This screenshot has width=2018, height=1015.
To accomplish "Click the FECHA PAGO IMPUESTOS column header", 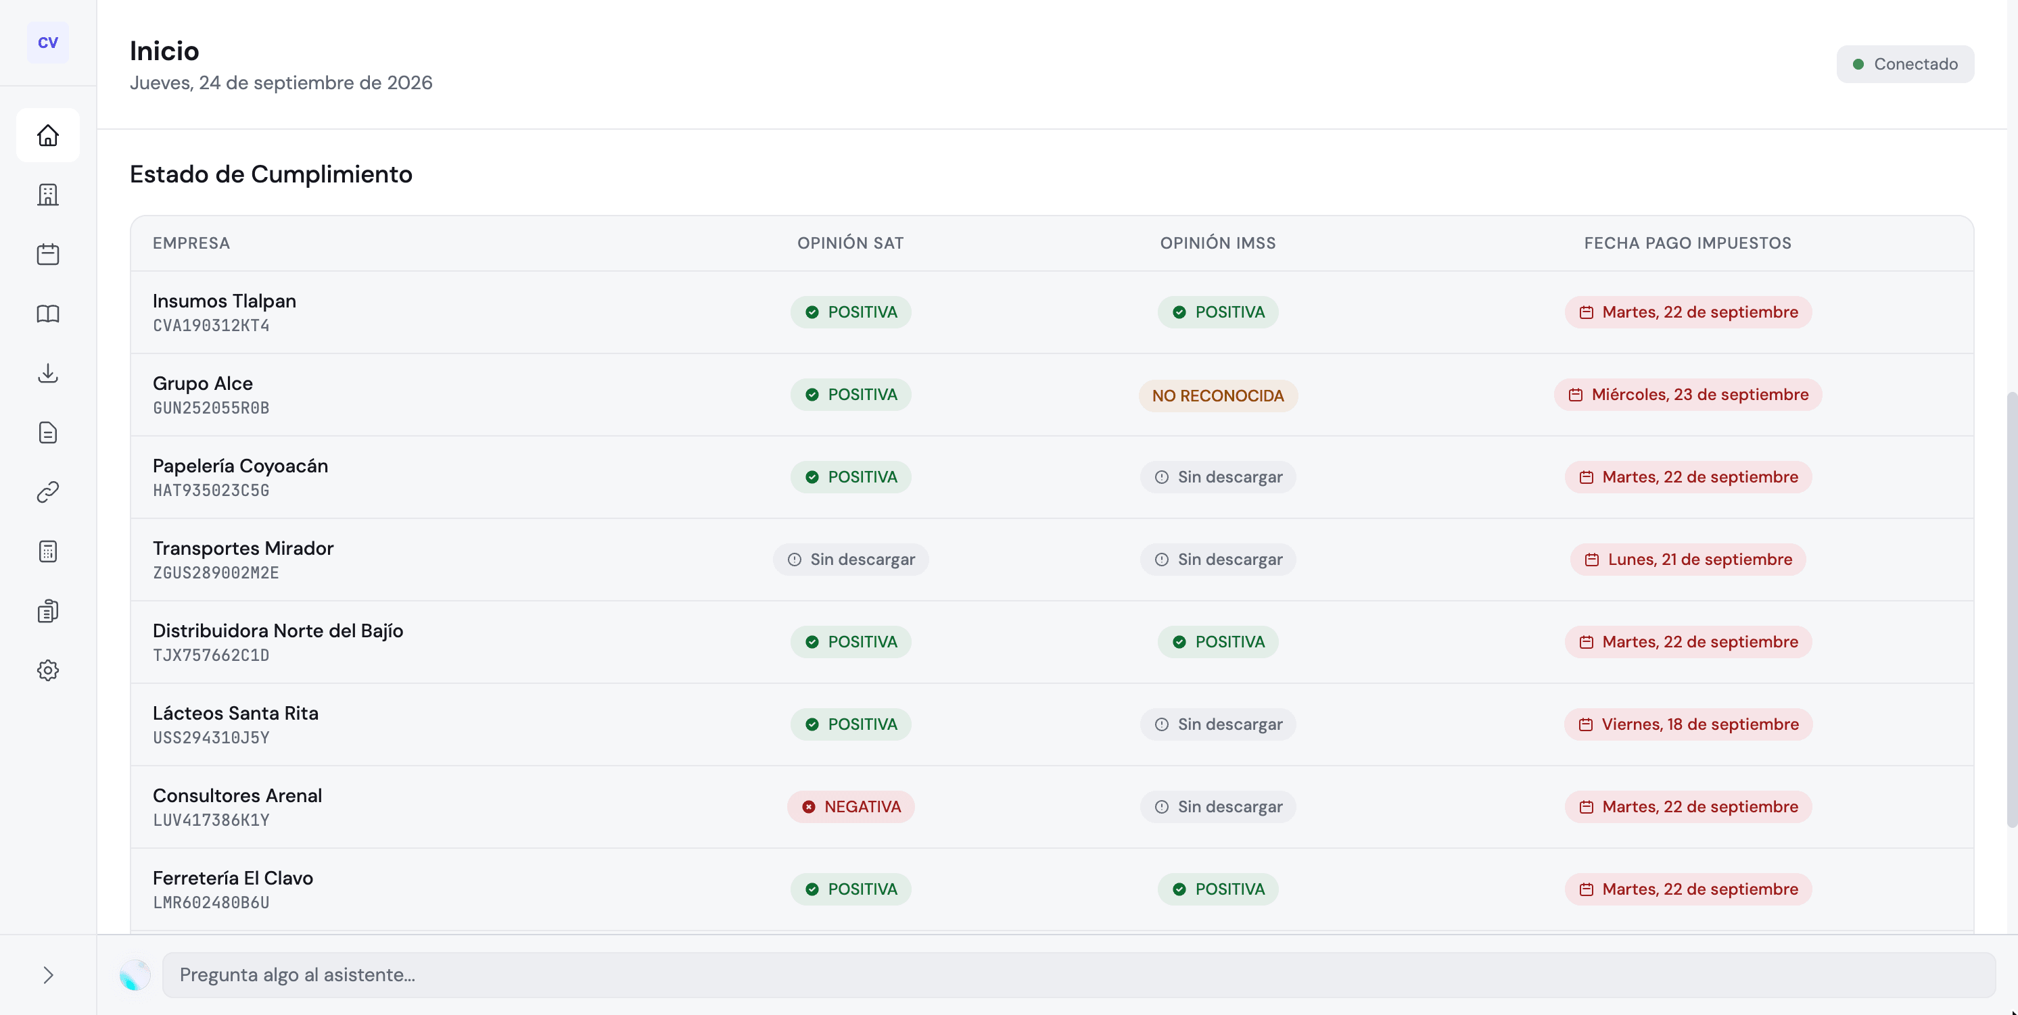I will [x=1688, y=243].
